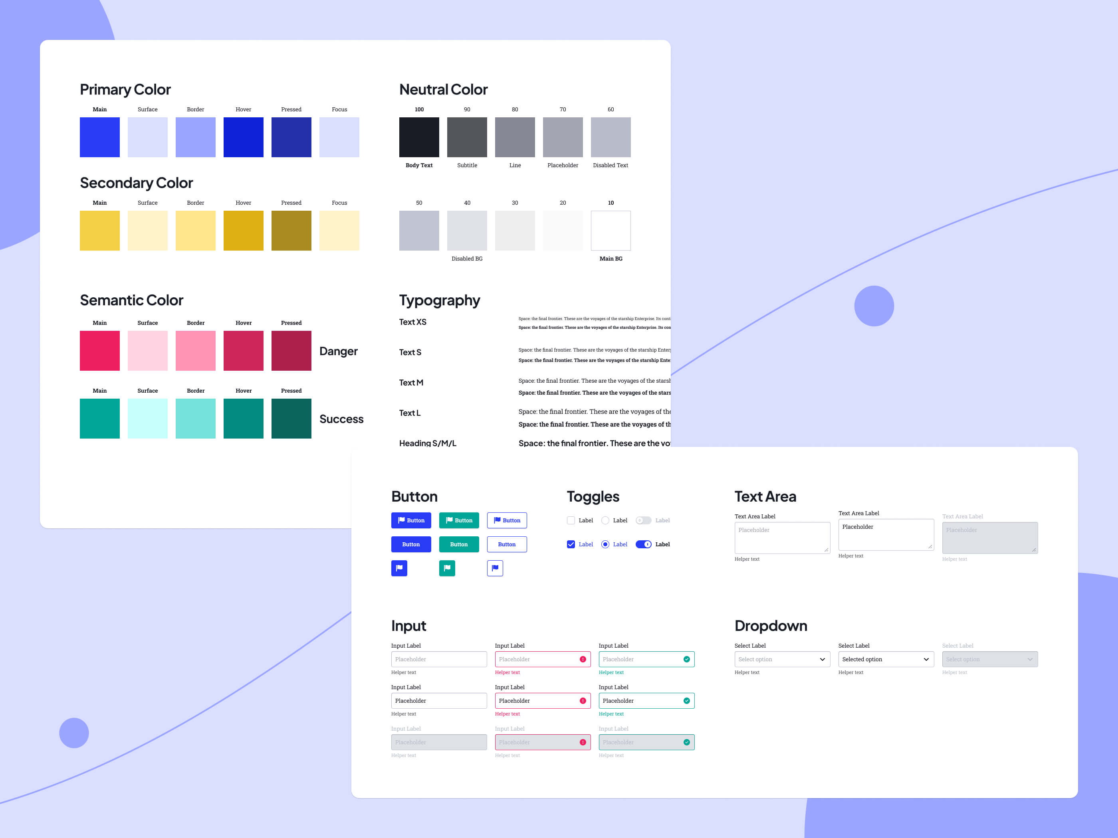
Task: Click the outlined Button with flag icon
Action: pos(506,520)
